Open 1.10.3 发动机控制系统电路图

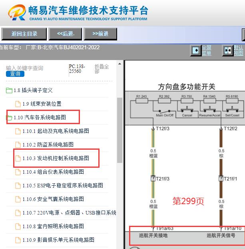click(56, 158)
